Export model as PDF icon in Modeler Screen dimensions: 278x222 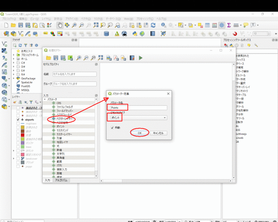pos(116,58)
